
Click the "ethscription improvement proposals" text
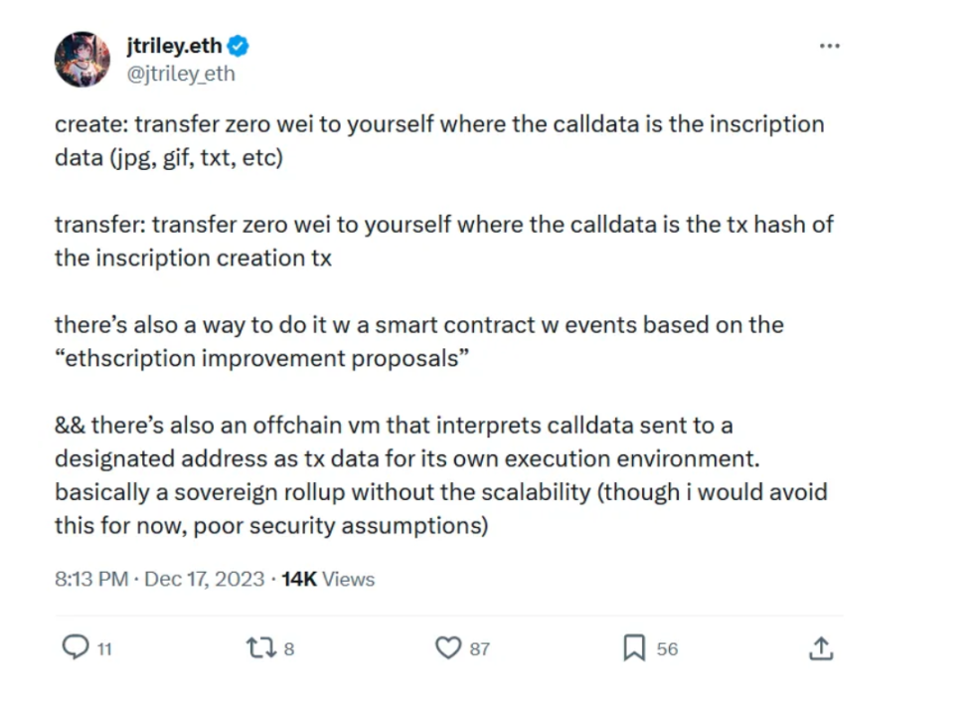click(x=261, y=358)
